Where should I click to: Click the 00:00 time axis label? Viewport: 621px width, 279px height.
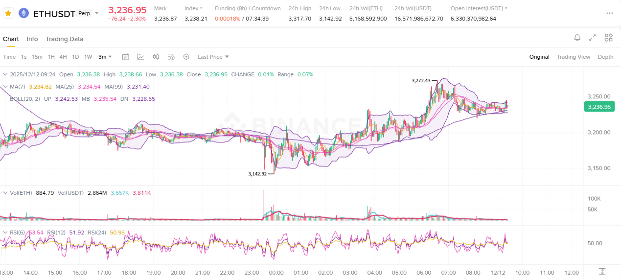tap(276, 273)
